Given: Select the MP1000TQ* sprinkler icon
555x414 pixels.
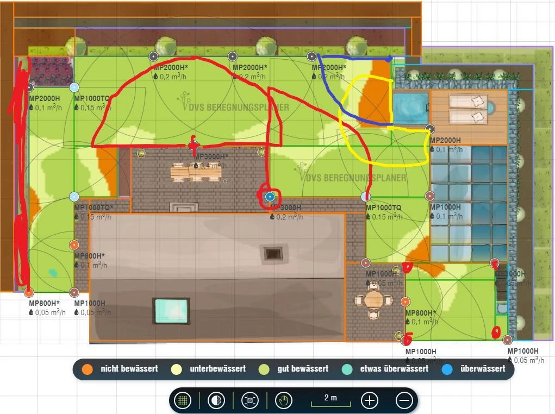Looking at the screenshot, I should click(74, 197).
